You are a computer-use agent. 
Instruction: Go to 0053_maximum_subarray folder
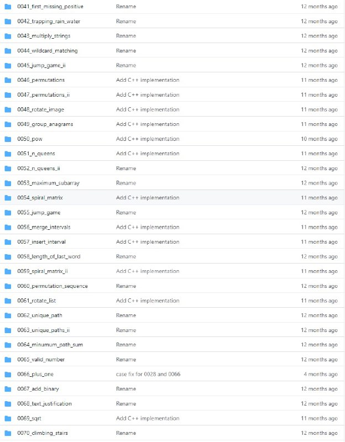[44, 183]
